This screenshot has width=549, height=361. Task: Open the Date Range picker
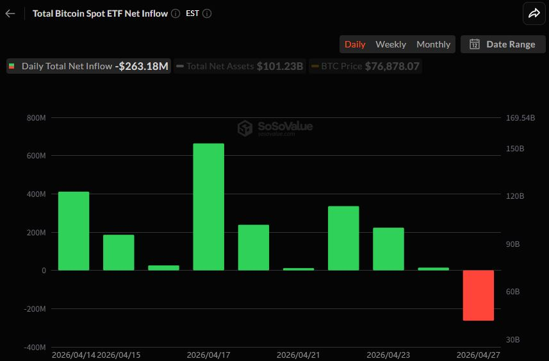(x=502, y=44)
